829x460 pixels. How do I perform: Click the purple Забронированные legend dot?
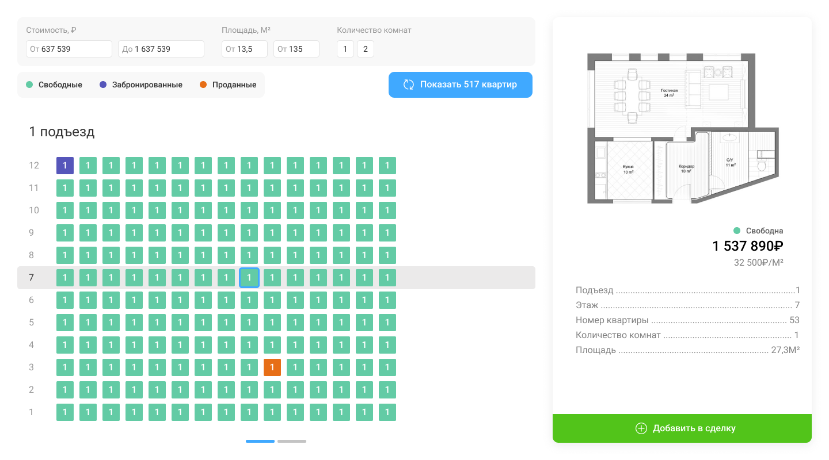(x=103, y=85)
